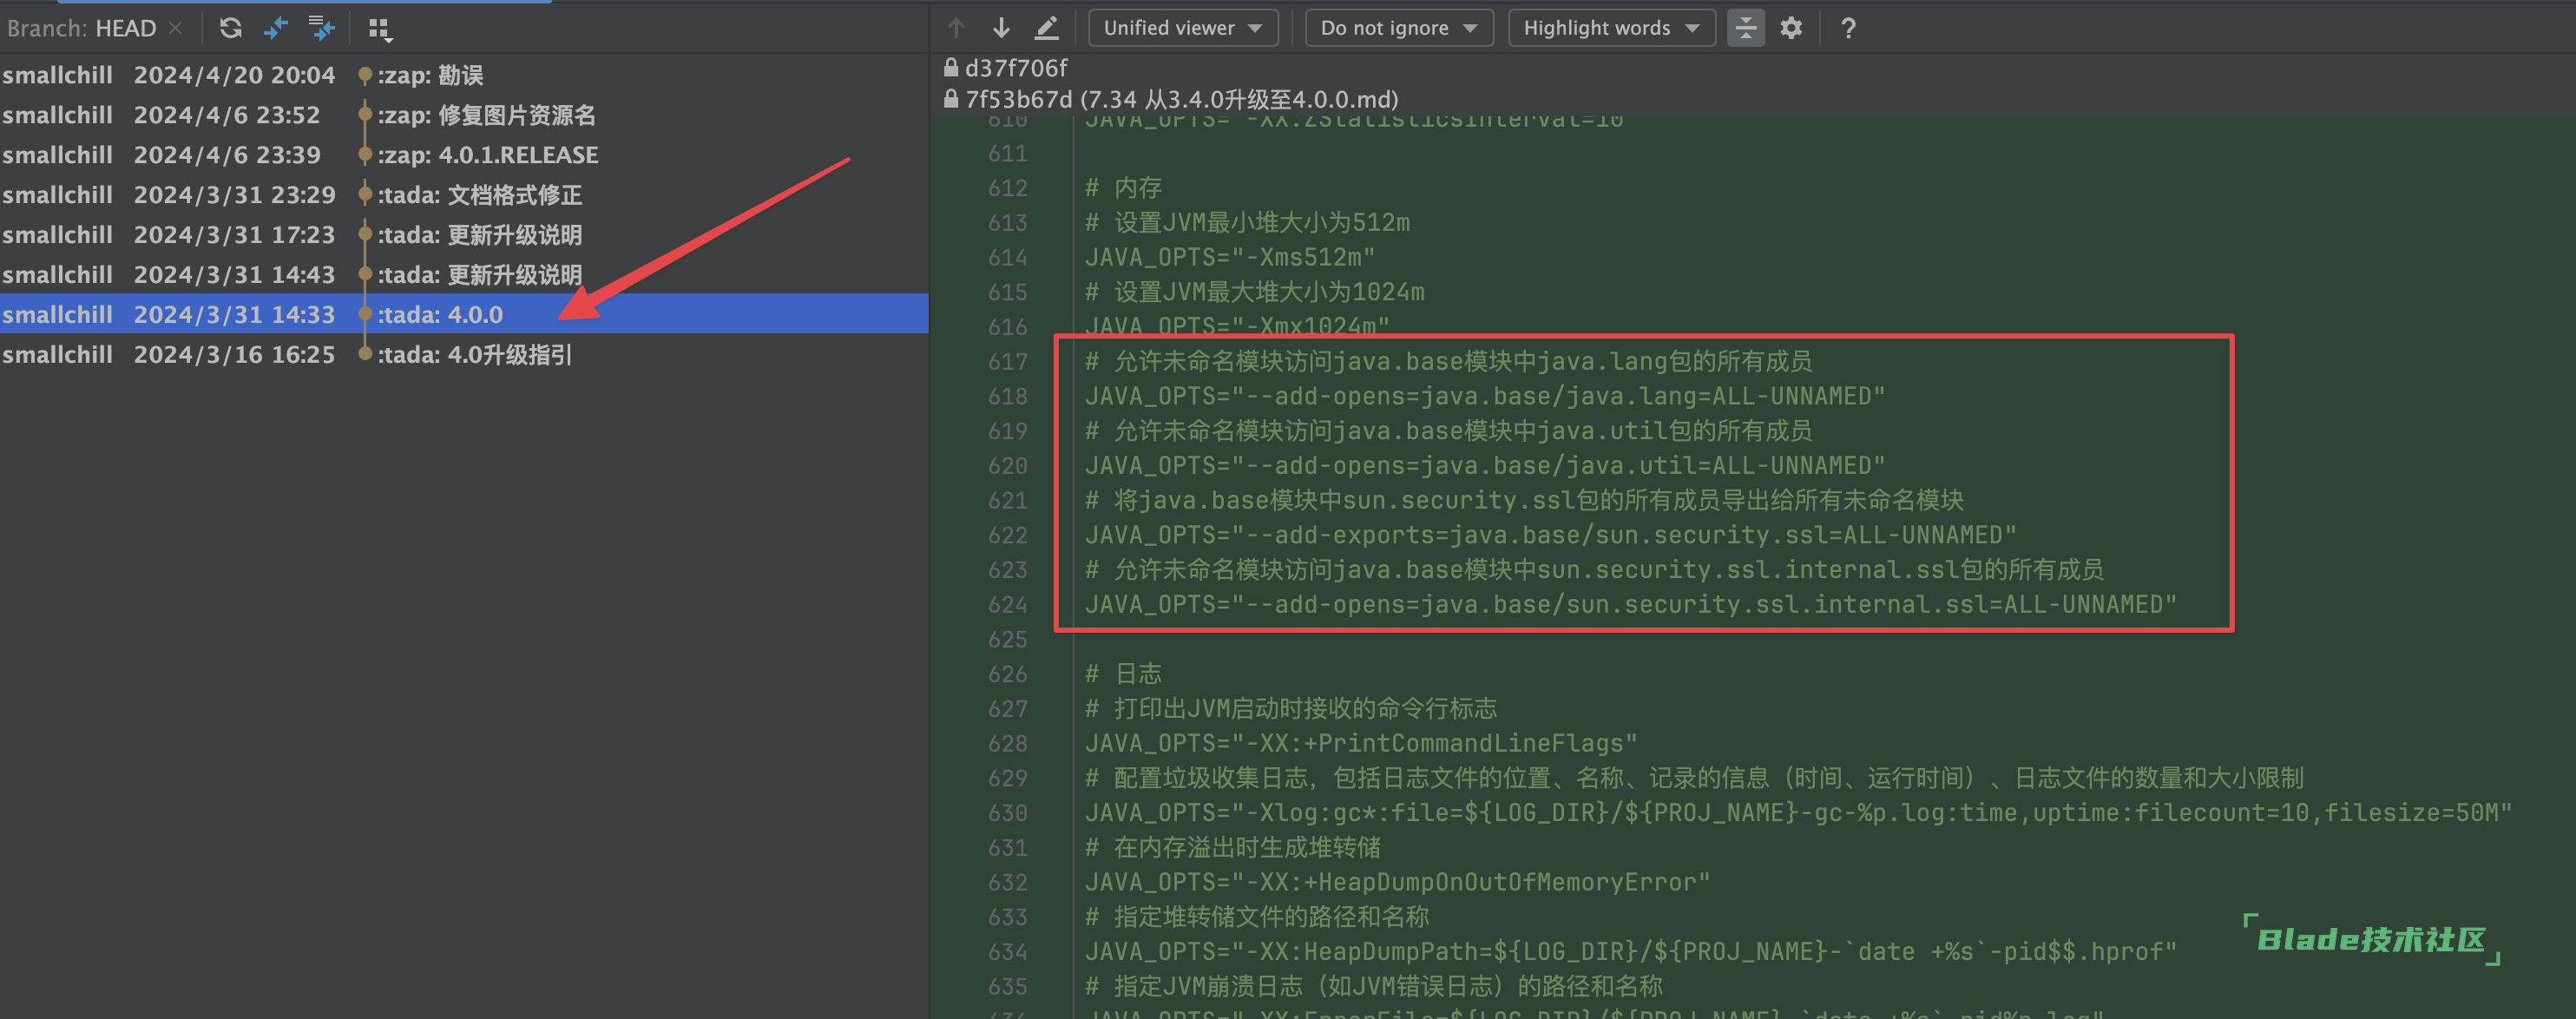Close the Branch: HEAD filter
Screen dimensions: 2576x1019
[x=175, y=28]
